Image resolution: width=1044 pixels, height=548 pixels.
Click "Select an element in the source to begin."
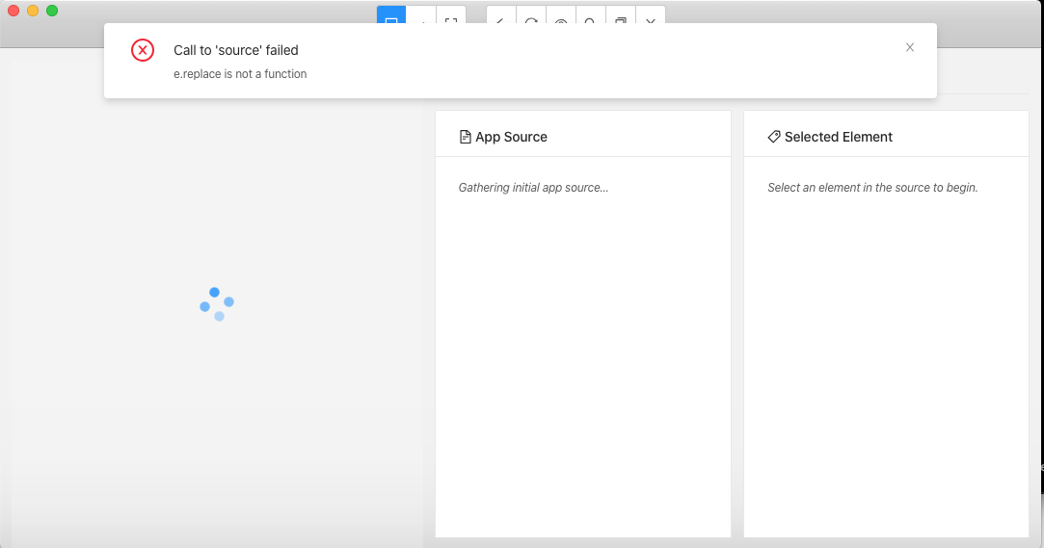click(x=872, y=188)
